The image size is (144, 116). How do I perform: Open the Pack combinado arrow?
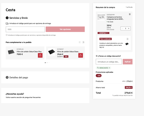click(127, 39)
